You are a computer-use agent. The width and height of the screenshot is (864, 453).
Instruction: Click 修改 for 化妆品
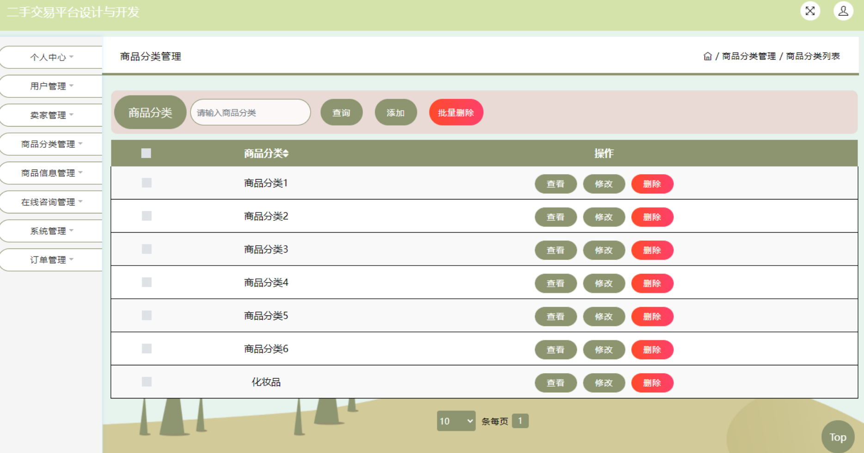point(604,383)
